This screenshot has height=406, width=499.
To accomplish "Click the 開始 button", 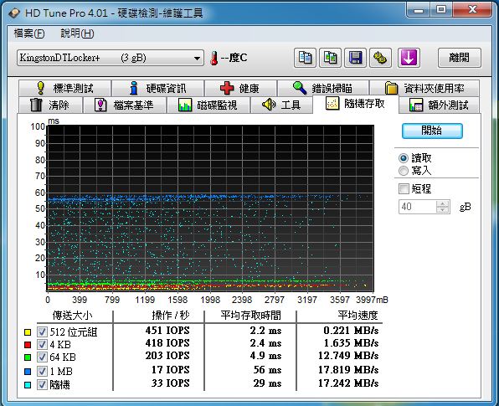I will coord(432,131).
